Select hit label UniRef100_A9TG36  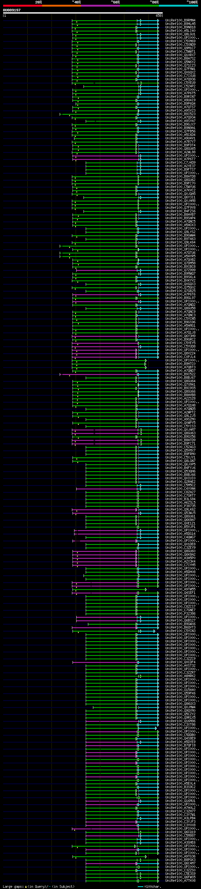pyautogui.click(x=180, y=856)
